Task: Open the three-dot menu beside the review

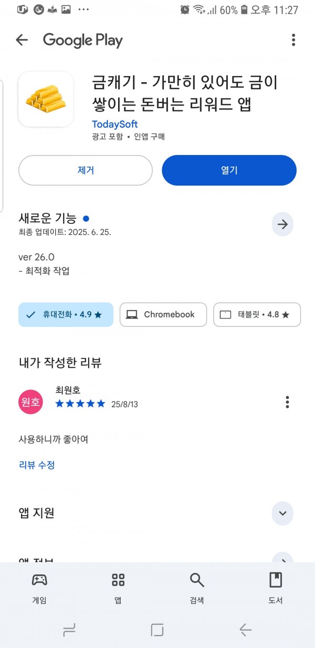Action: tap(287, 402)
